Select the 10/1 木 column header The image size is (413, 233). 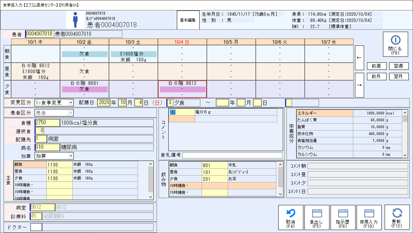(x=35, y=42)
